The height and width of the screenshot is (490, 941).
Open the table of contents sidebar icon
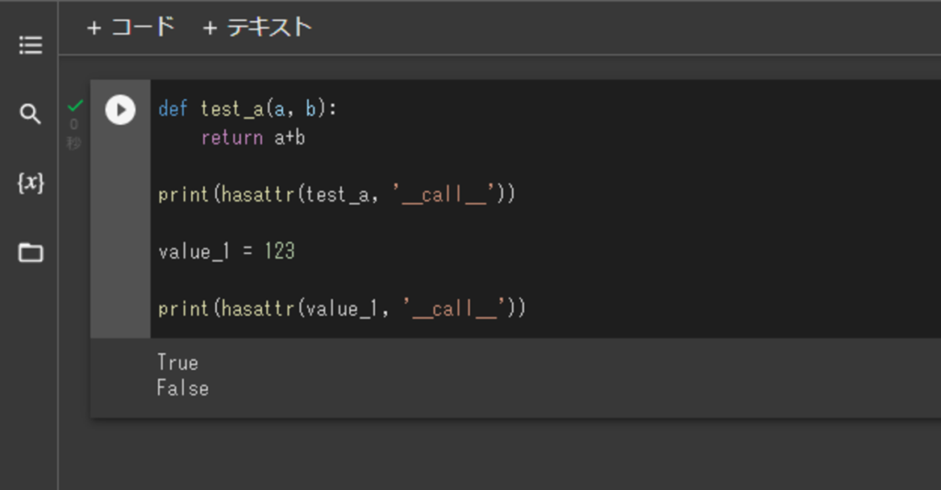pyautogui.click(x=30, y=45)
